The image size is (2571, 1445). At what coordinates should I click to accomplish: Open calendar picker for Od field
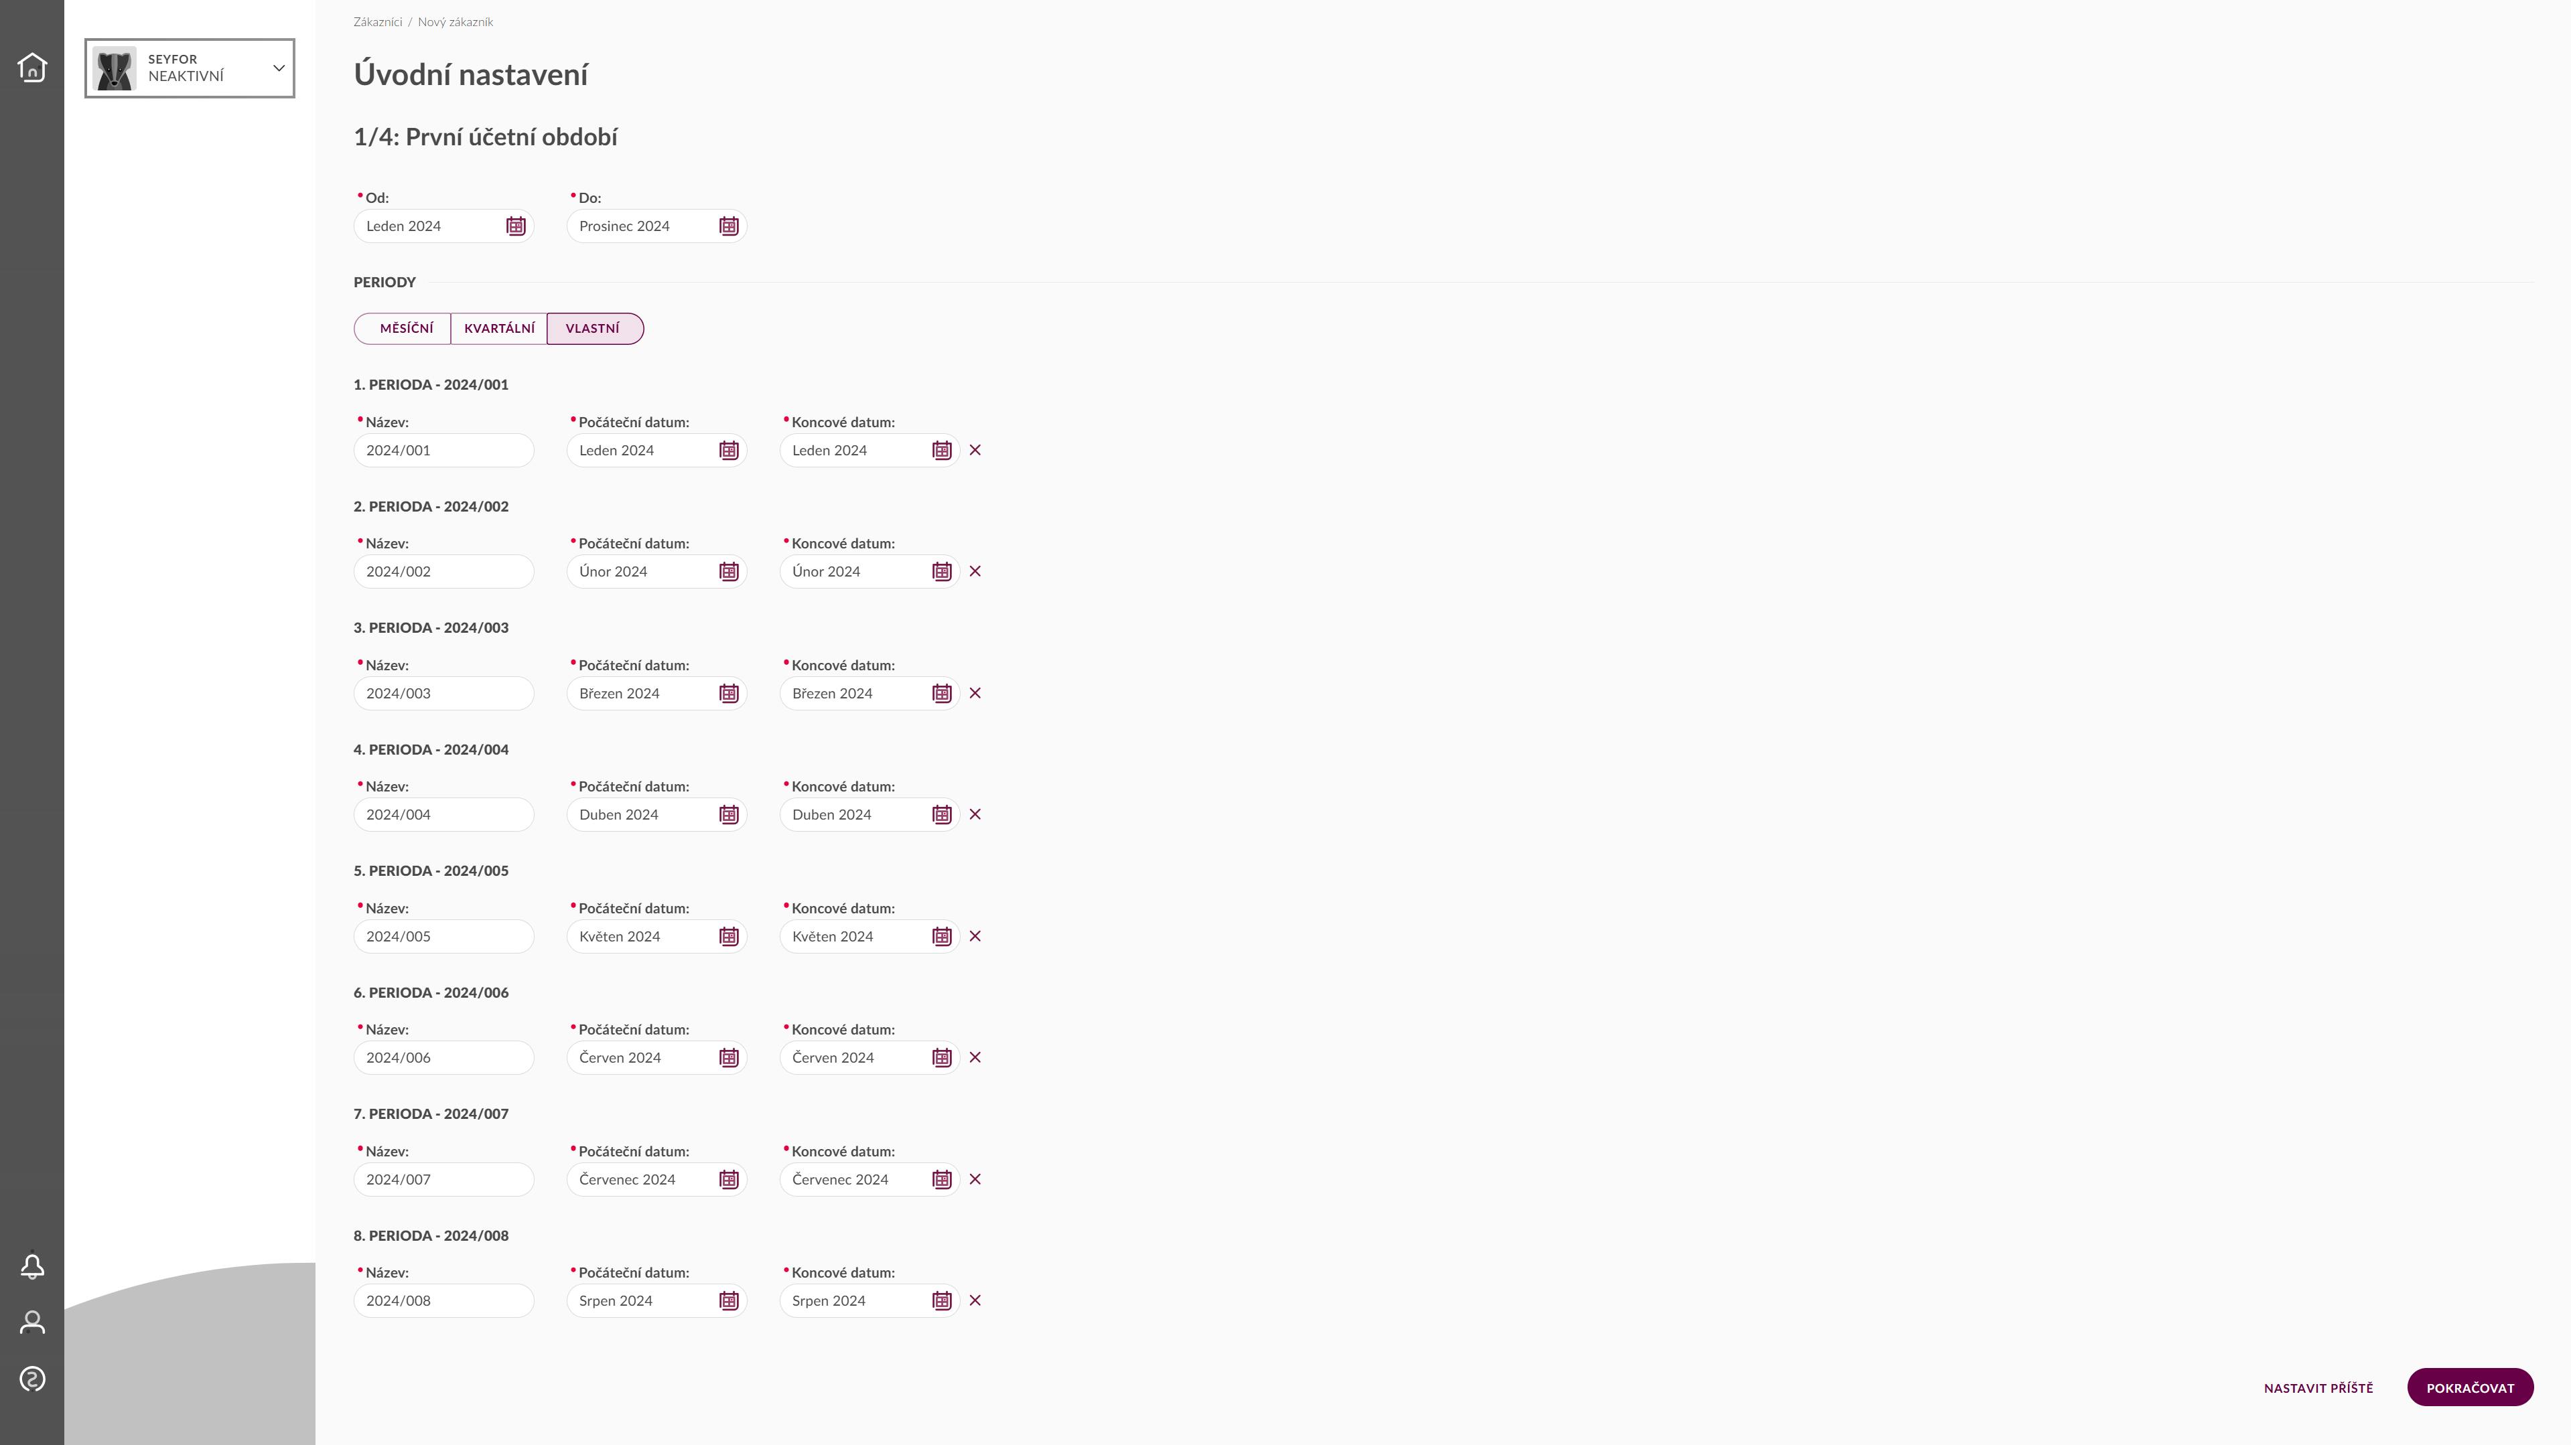pyautogui.click(x=516, y=226)
